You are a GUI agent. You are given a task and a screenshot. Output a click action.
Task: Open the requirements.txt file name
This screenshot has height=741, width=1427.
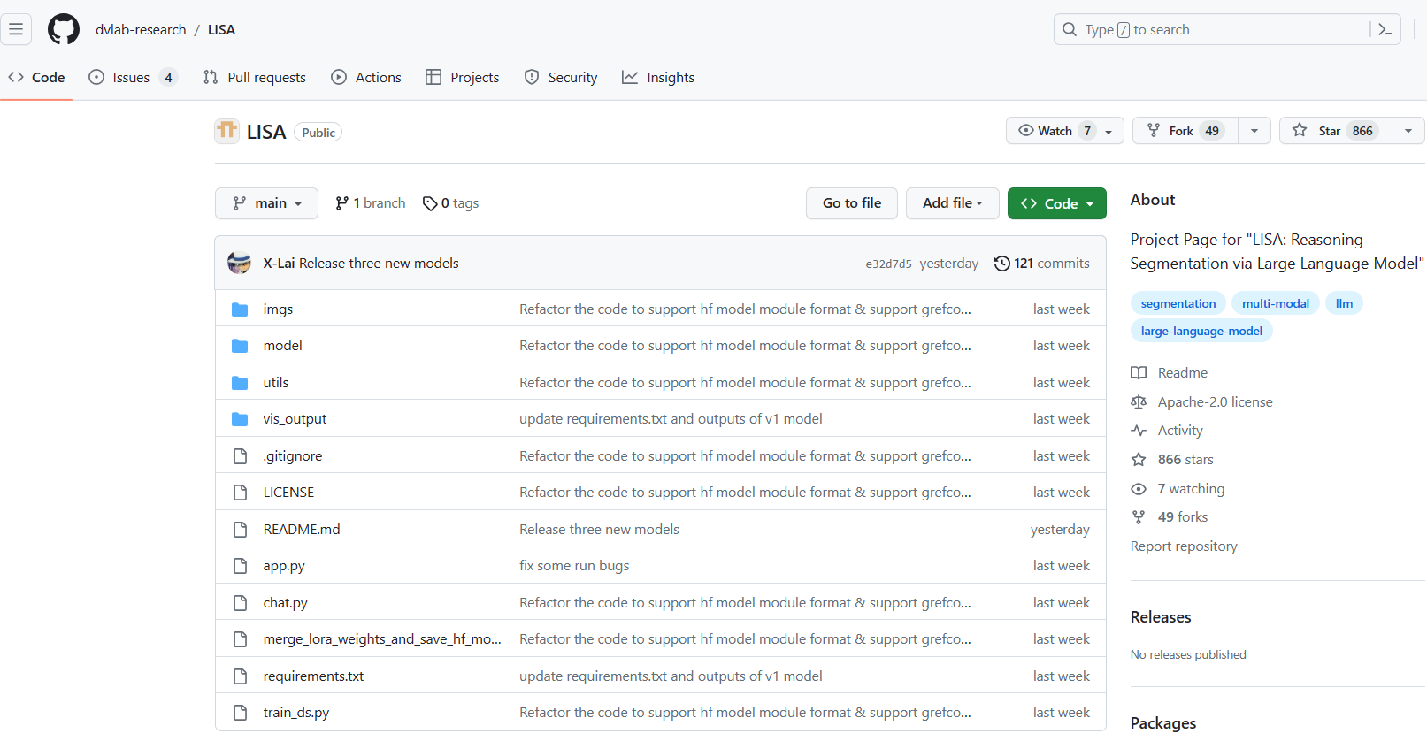click(313, 676)
